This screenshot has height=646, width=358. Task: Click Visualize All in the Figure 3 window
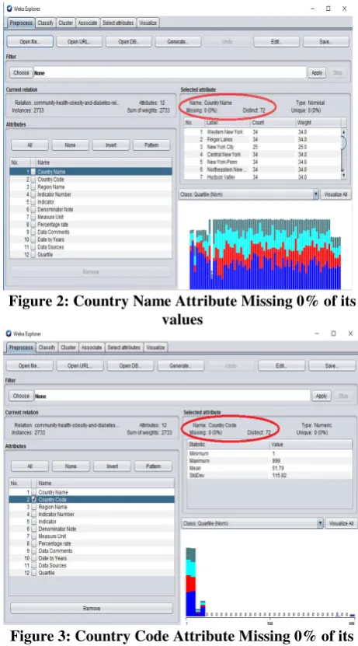[x=341, y=523]
